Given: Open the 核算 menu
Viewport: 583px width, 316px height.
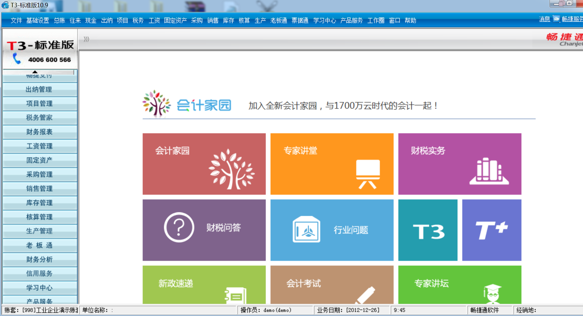Looking at the screenshot, I should pyautogui.click(x=244, y=20).
